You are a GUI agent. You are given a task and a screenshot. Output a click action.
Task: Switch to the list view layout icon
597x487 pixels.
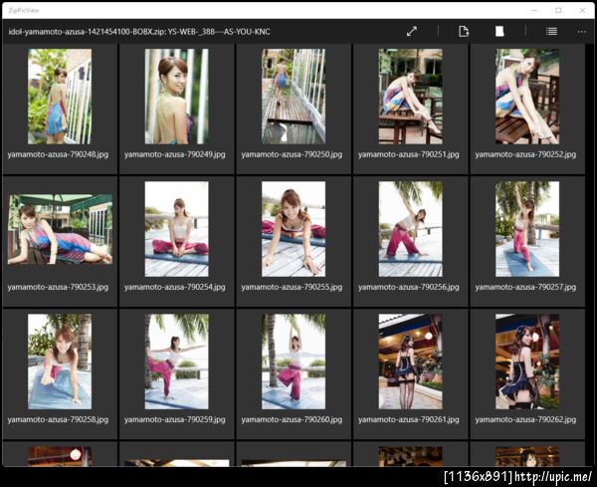pyautogui.click(x=551, y=31)
